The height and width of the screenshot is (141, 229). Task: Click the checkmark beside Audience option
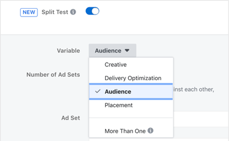[x=98, y=91]
